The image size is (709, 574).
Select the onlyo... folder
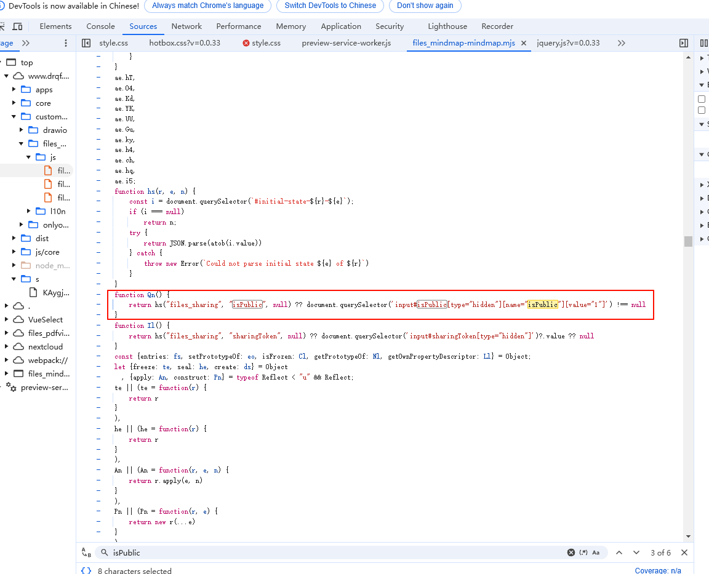click(55, 225)
